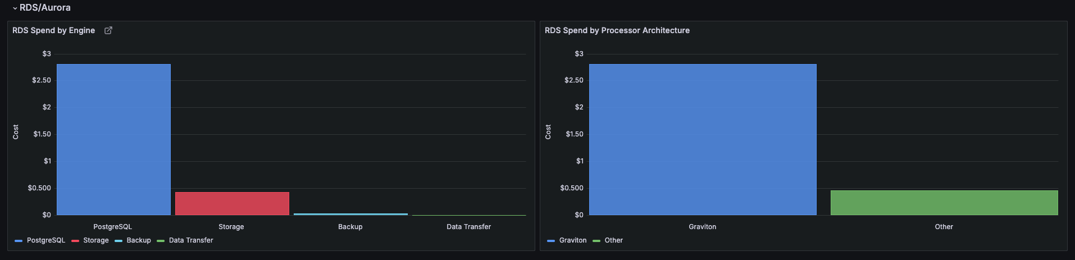This screenshot has height=260, width=1075.
Task: Open the RDS Spend by Processor Architecture title menu
Action: click(x=617, y=30)
